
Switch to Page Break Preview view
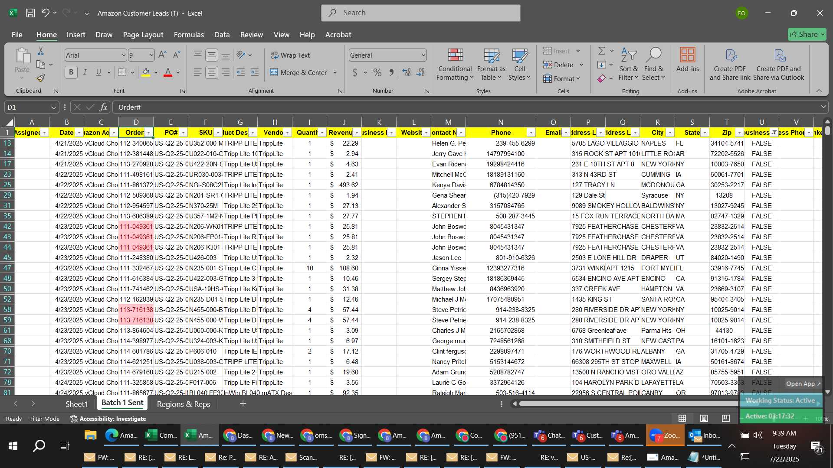pyautogui.click(x=725, y=418)
